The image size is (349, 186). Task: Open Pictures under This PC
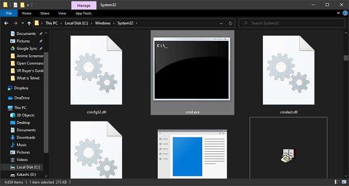coord(23,153)
